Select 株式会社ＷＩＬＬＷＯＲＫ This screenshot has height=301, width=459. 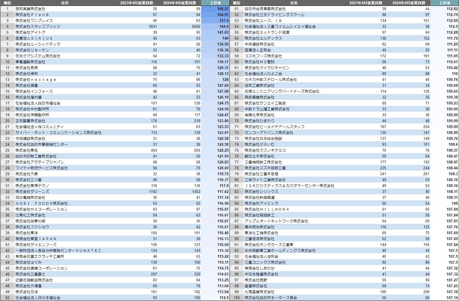pos(267,209)
